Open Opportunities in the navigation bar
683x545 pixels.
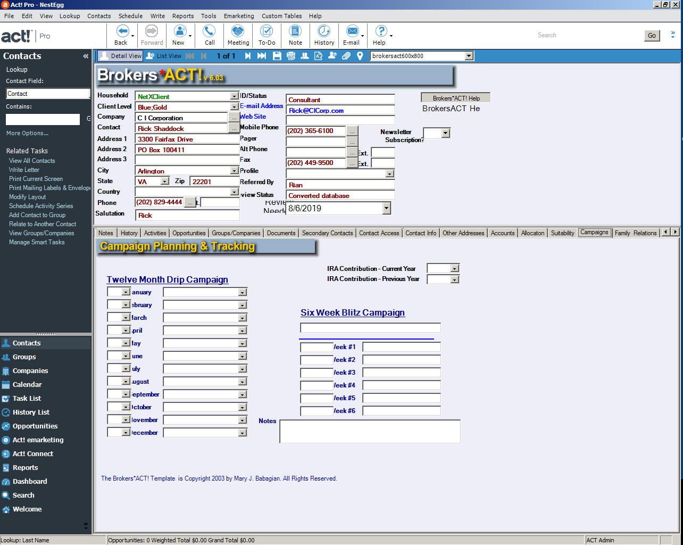click(35, 426)
